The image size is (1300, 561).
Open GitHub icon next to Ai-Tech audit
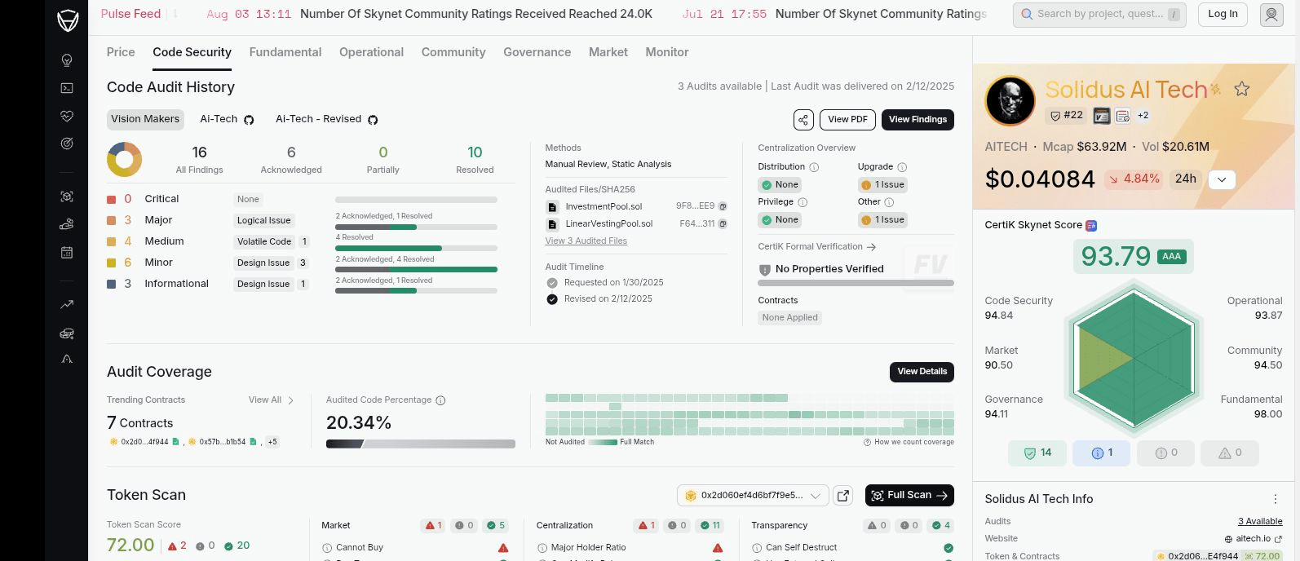click(249, 120)
